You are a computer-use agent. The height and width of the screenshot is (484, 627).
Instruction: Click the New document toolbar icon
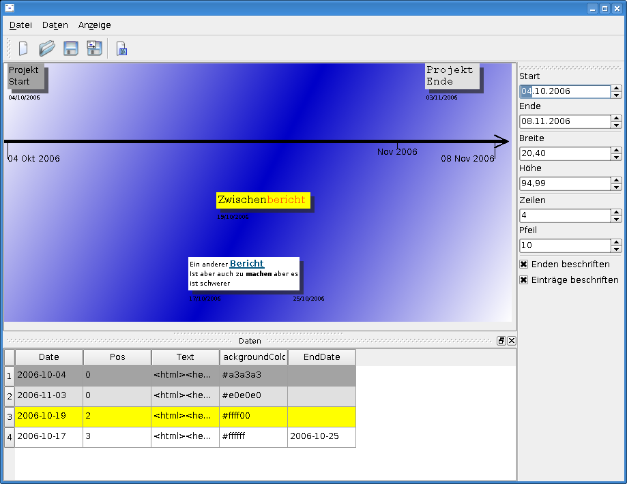tap(23, 48)
